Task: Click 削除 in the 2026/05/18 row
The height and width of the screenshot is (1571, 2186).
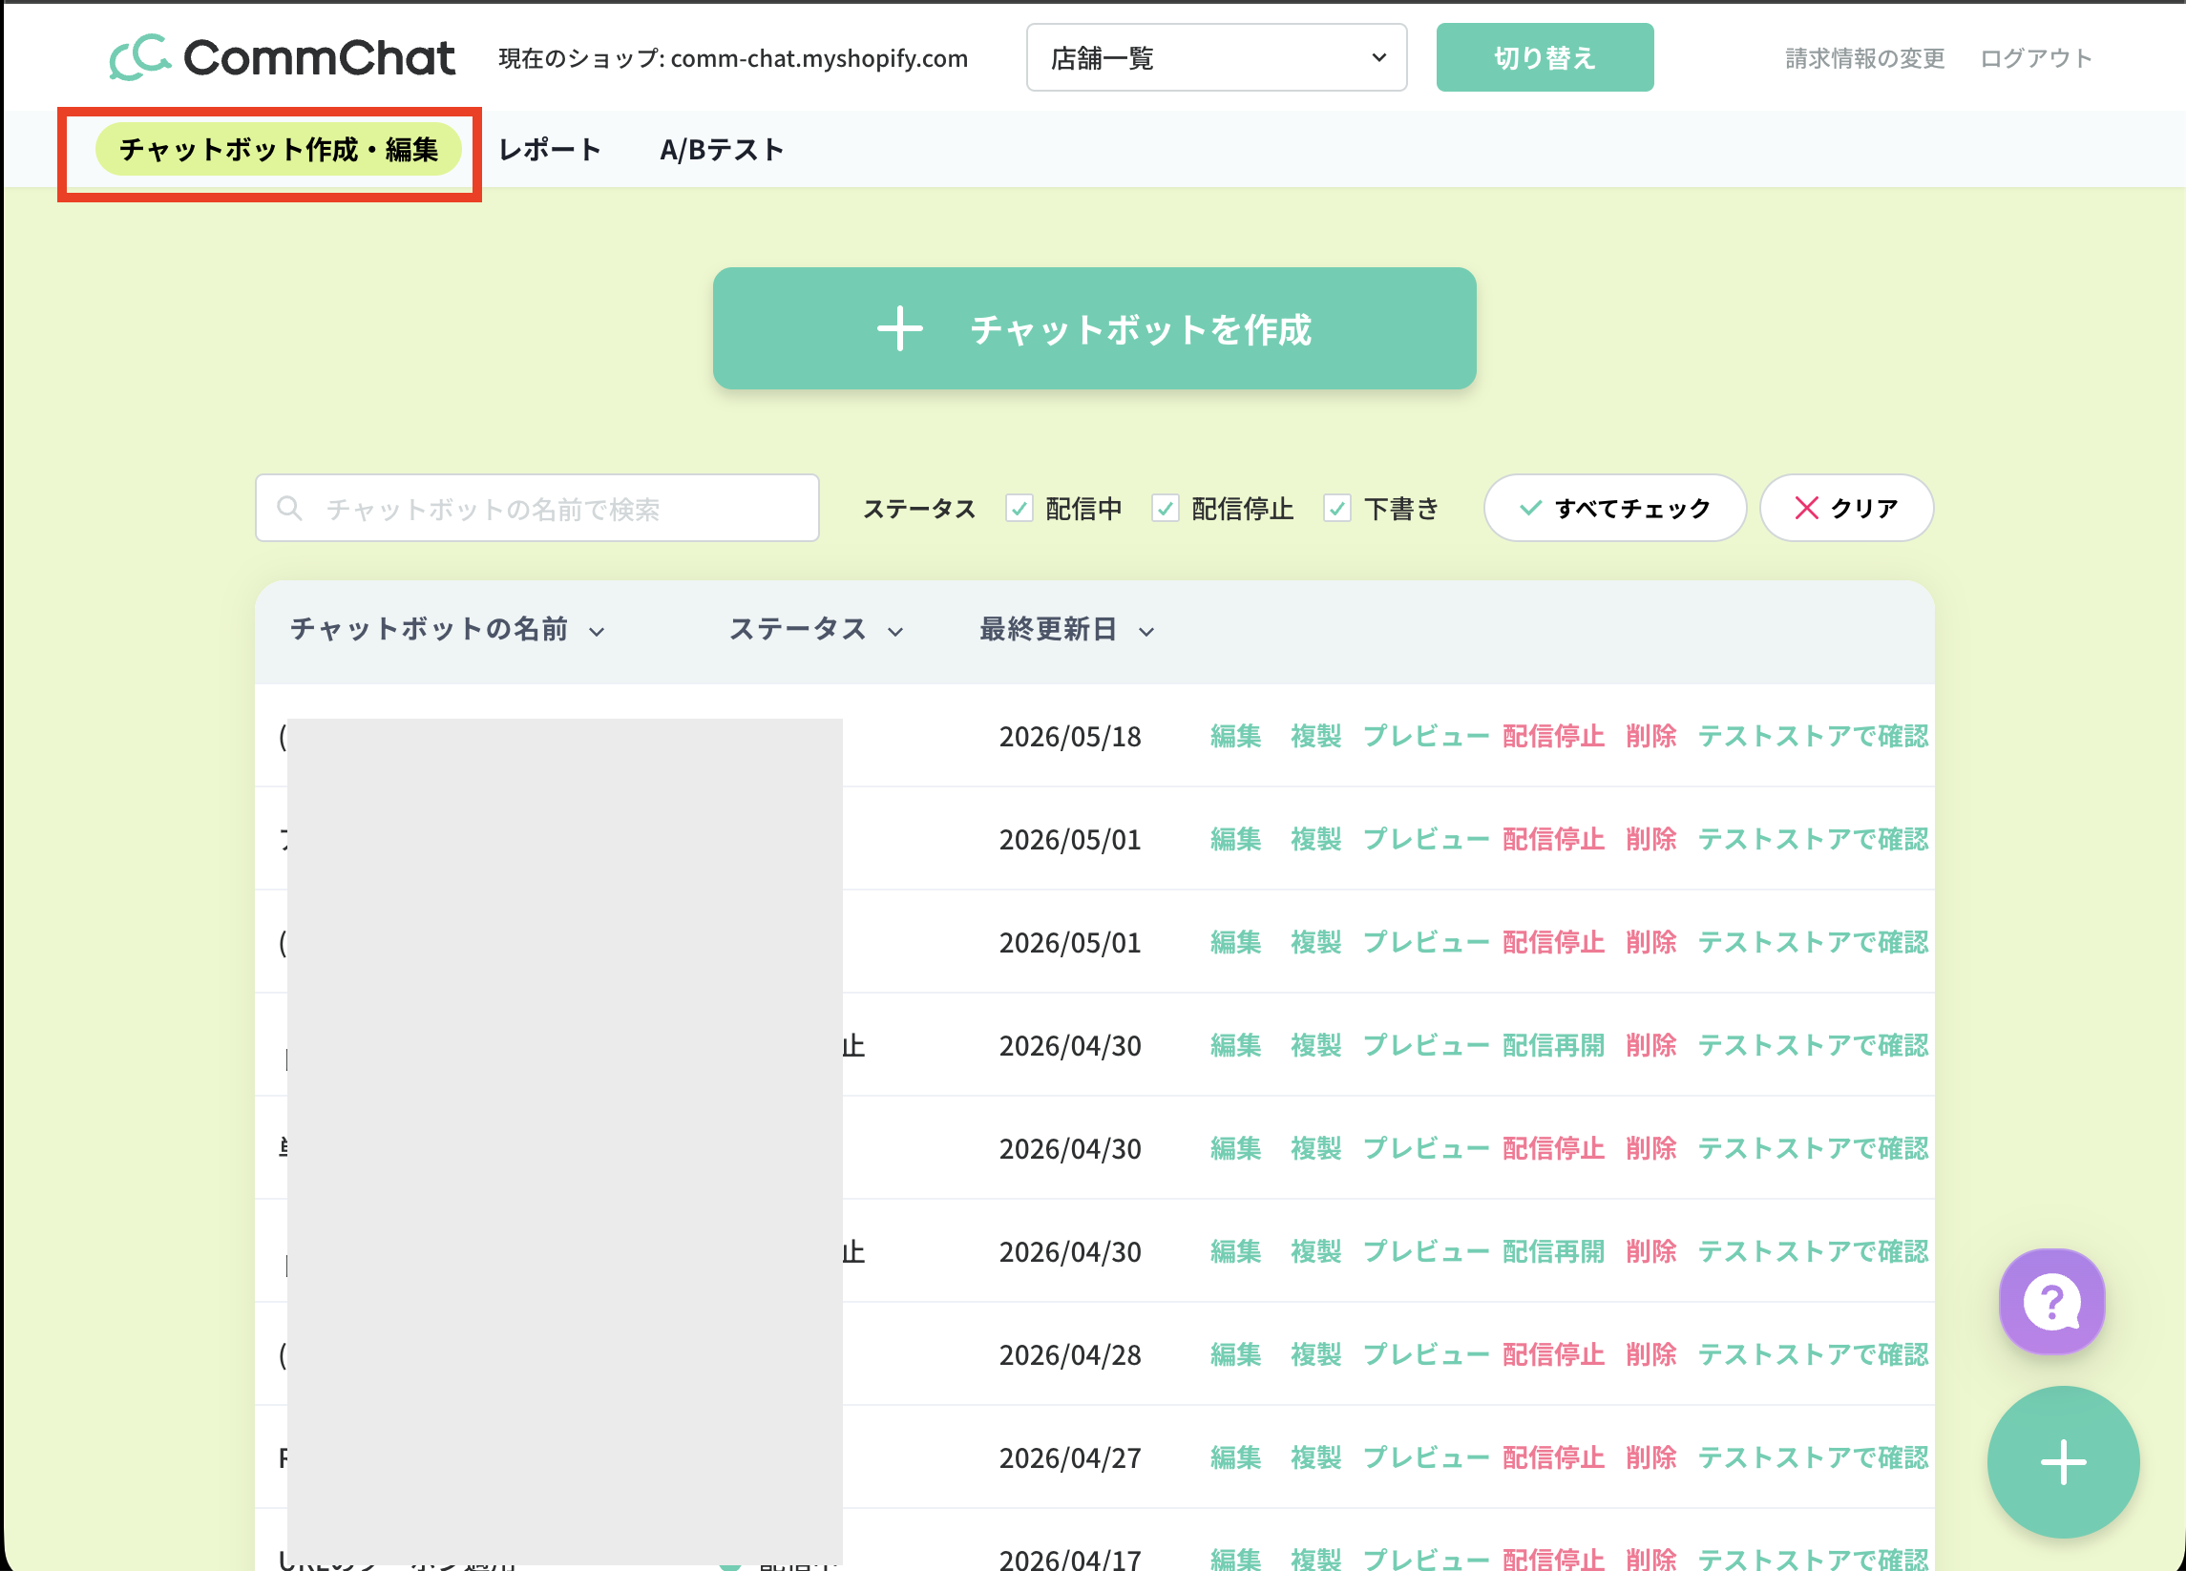Action: (1651, 736)
